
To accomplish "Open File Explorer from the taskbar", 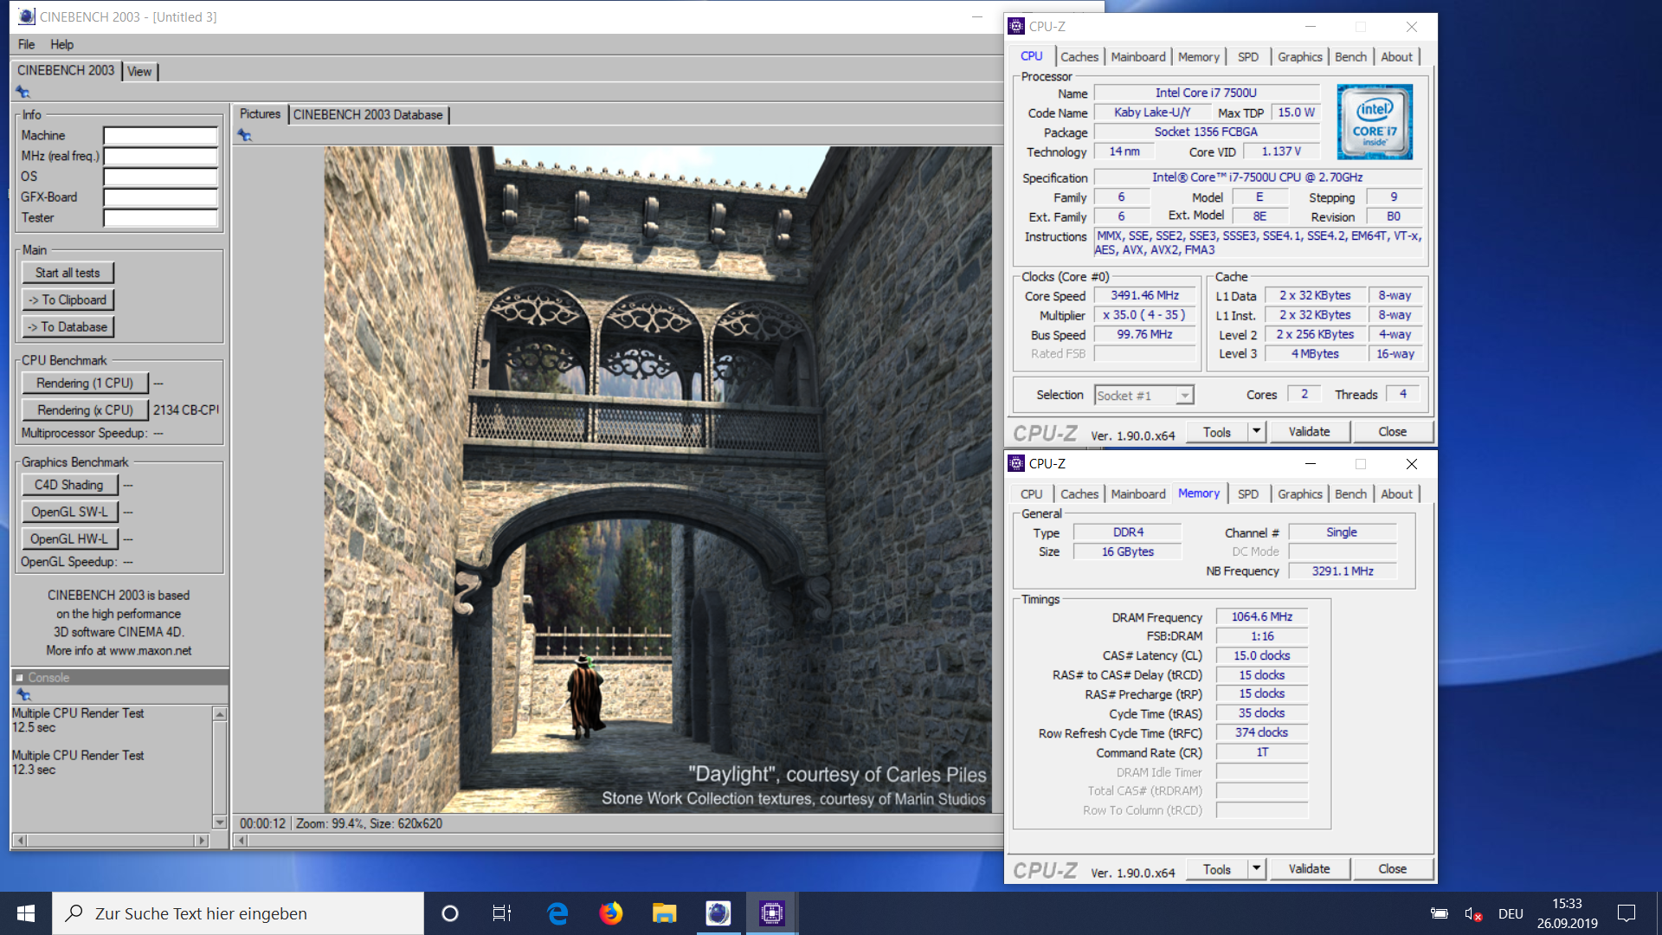I will [664, 913].
